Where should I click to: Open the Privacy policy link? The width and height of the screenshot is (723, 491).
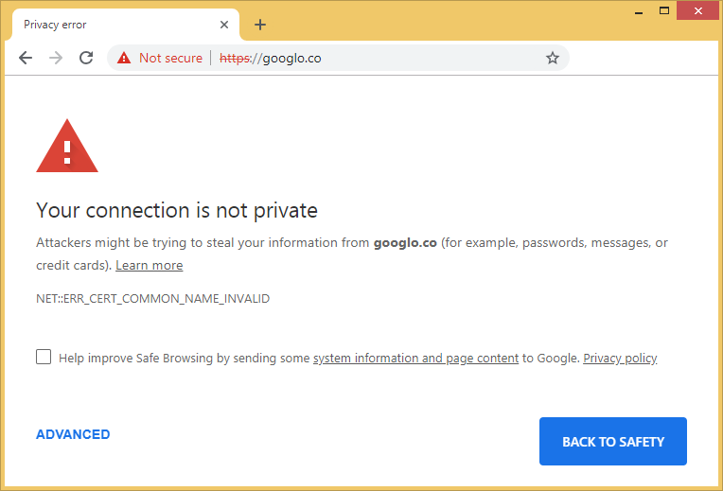[620, 359]
